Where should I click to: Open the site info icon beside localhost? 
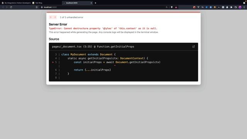[42, 7]
